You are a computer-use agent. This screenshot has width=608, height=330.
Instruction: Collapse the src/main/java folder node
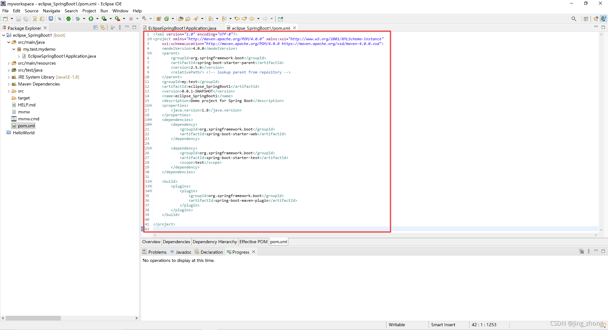[9, 42]
